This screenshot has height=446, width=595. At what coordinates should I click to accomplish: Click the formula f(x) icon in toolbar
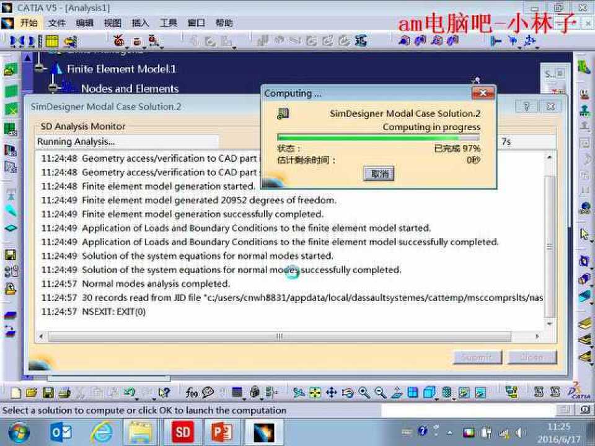pyautogui.click(x=191, y=392)
